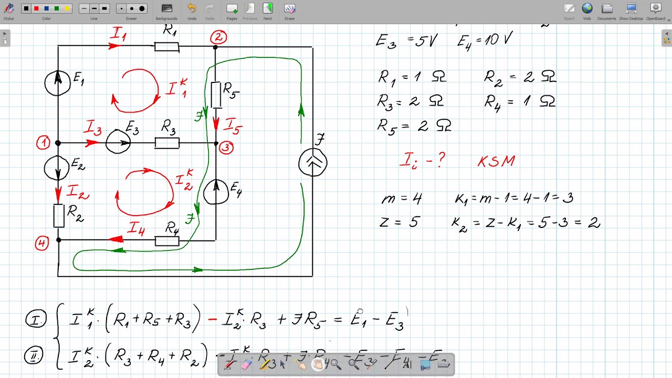The height and width of the screenshot is (378, 672).
Task: Select the Highlighter tool in stylus palette
Action: [265, 364]
